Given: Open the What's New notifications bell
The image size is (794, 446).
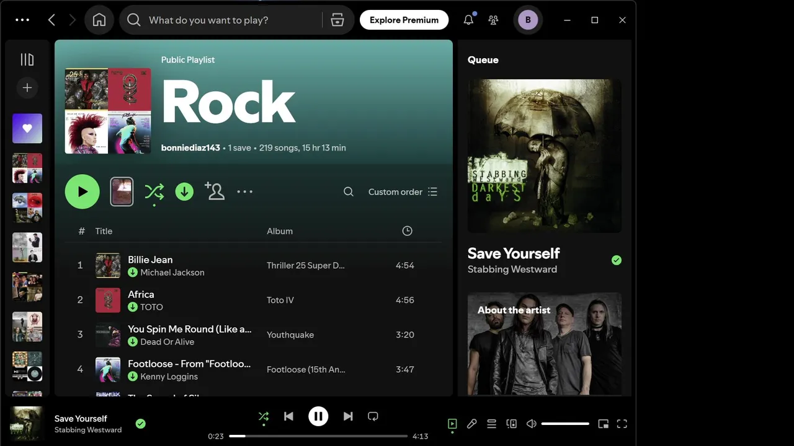Looking at the screenshot, I should click(468, 20).
